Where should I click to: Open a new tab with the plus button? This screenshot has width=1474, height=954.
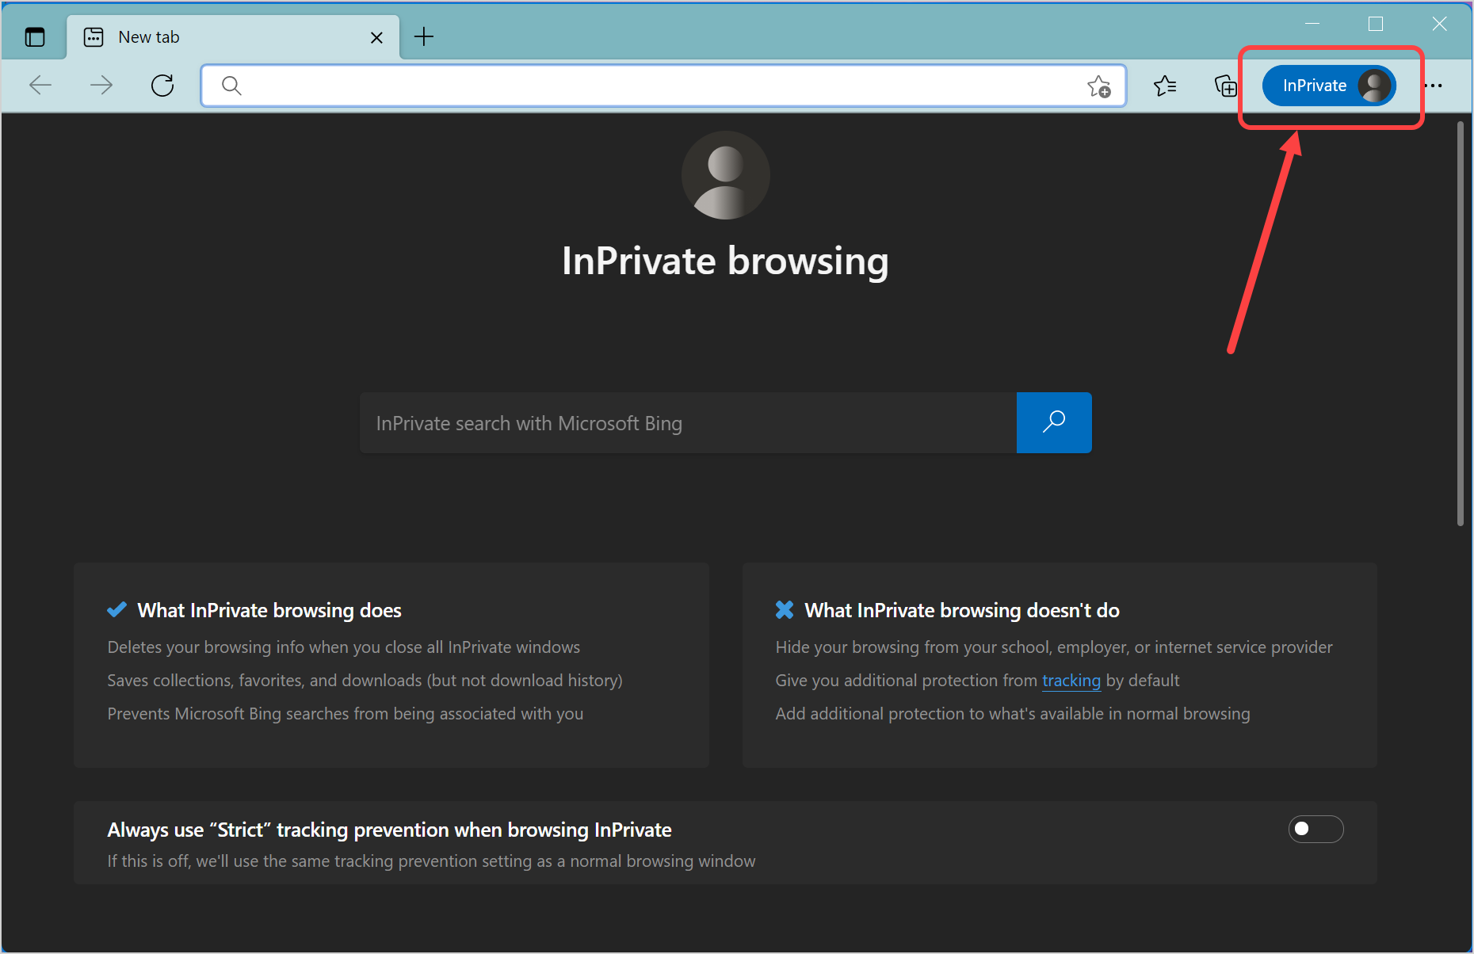pyautogui.click(x=424, y=36)
